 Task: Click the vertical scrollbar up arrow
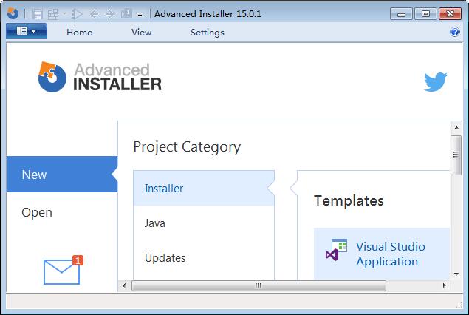[456, 128]
